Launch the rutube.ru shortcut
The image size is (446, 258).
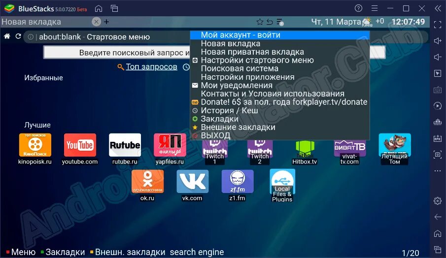[125, 149]
